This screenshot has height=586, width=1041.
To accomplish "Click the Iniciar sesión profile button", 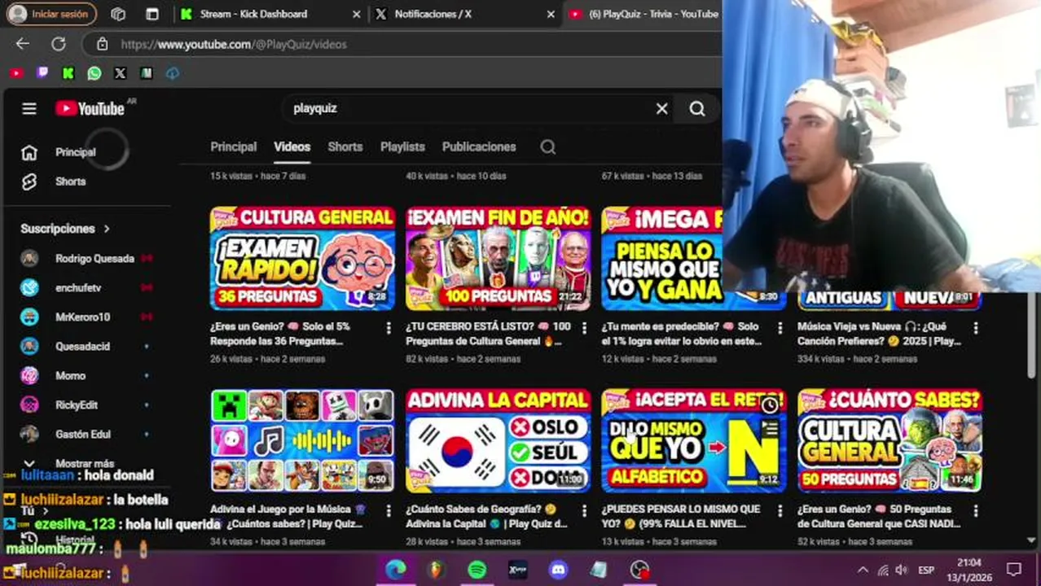I will click(51, 14).
